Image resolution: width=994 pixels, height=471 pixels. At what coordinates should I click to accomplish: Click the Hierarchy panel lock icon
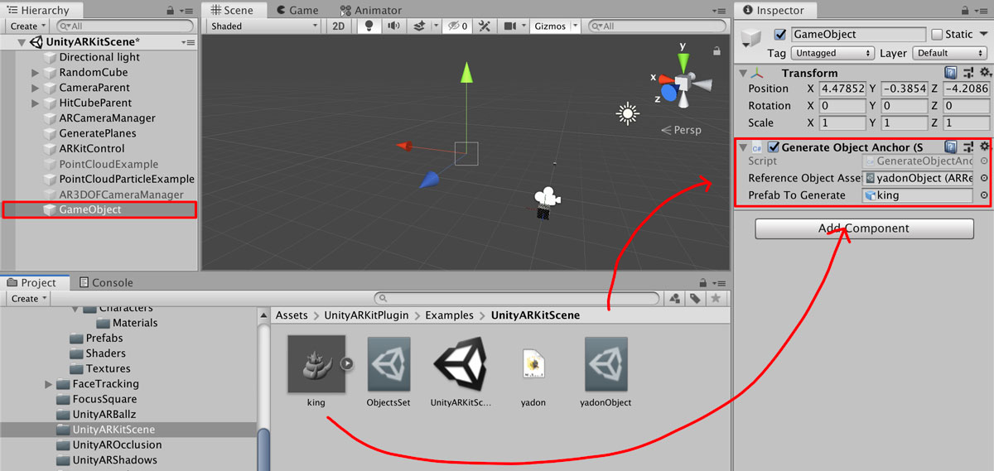pos(171,10)
